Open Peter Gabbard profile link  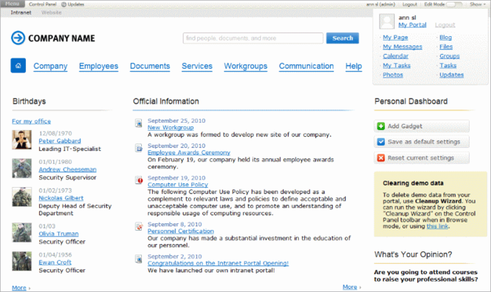(60, 140)
